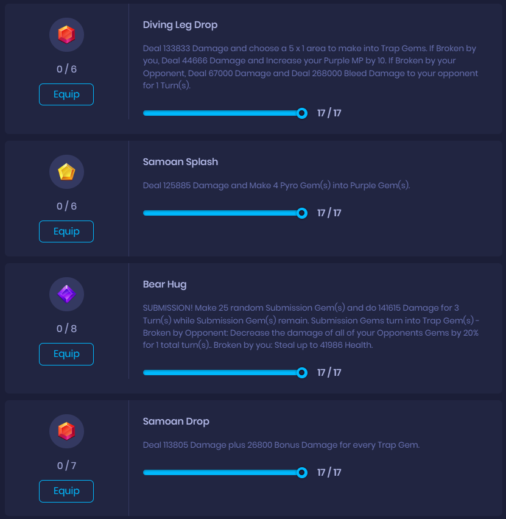Click the 0 / 8 counter under purple gem
Screen dimensions: 506x519
66,329
